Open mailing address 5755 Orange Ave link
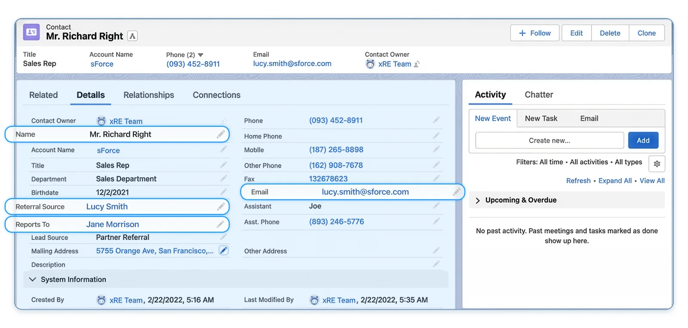The image size is (688, 328). click(155, 251)
